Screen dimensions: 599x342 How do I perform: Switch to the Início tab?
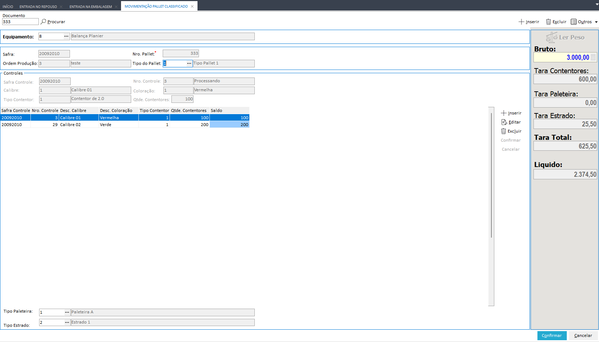pyautogui.click(x=8, y=7)
